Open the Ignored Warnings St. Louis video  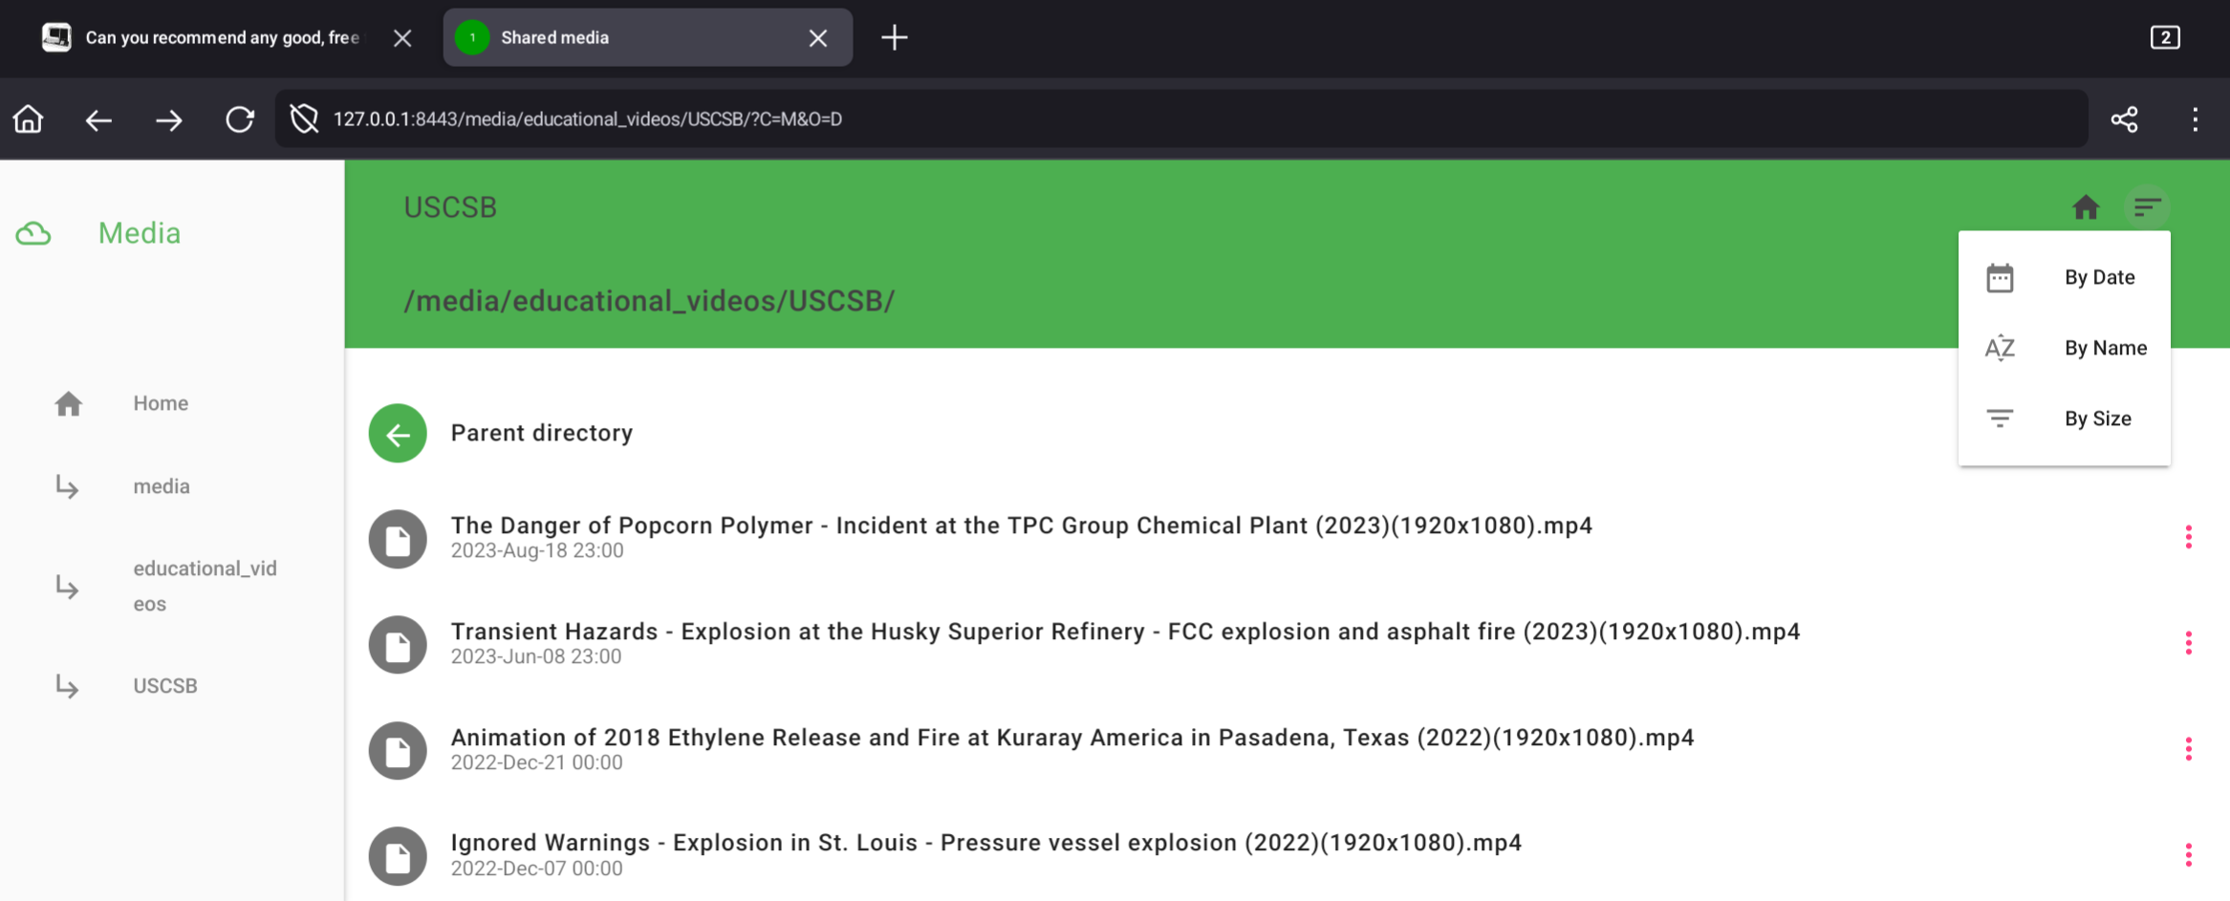[x=985, y=843]
